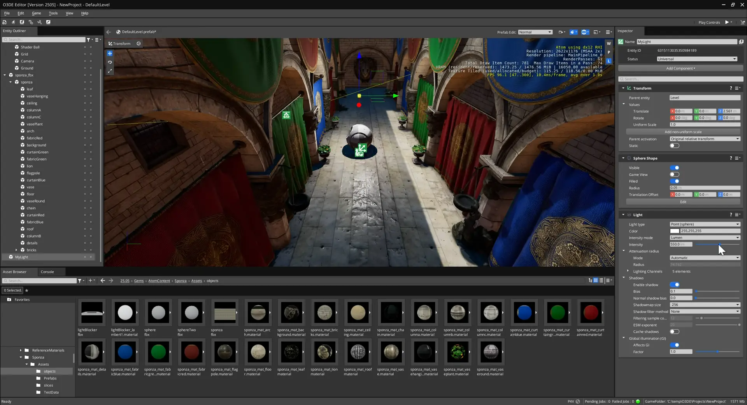Open the Animation Editor running-figure toolbar icon
The image size is (747, 405).
(13, 22)
